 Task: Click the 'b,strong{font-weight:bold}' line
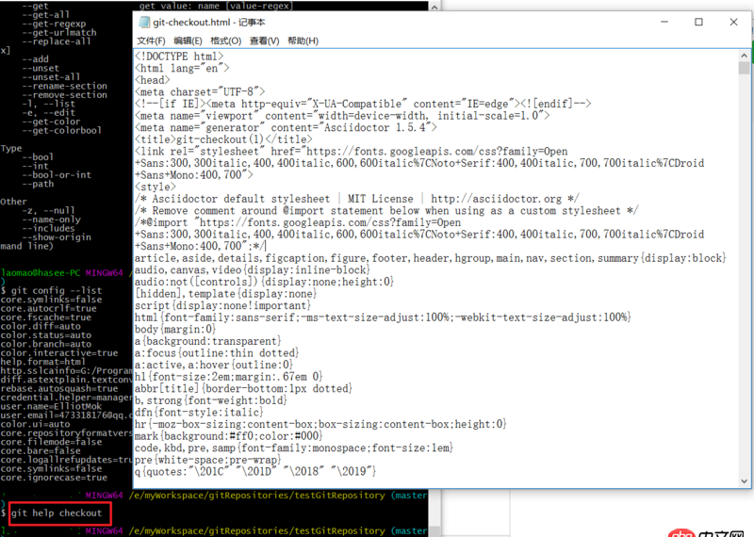[x=210, y=400]
